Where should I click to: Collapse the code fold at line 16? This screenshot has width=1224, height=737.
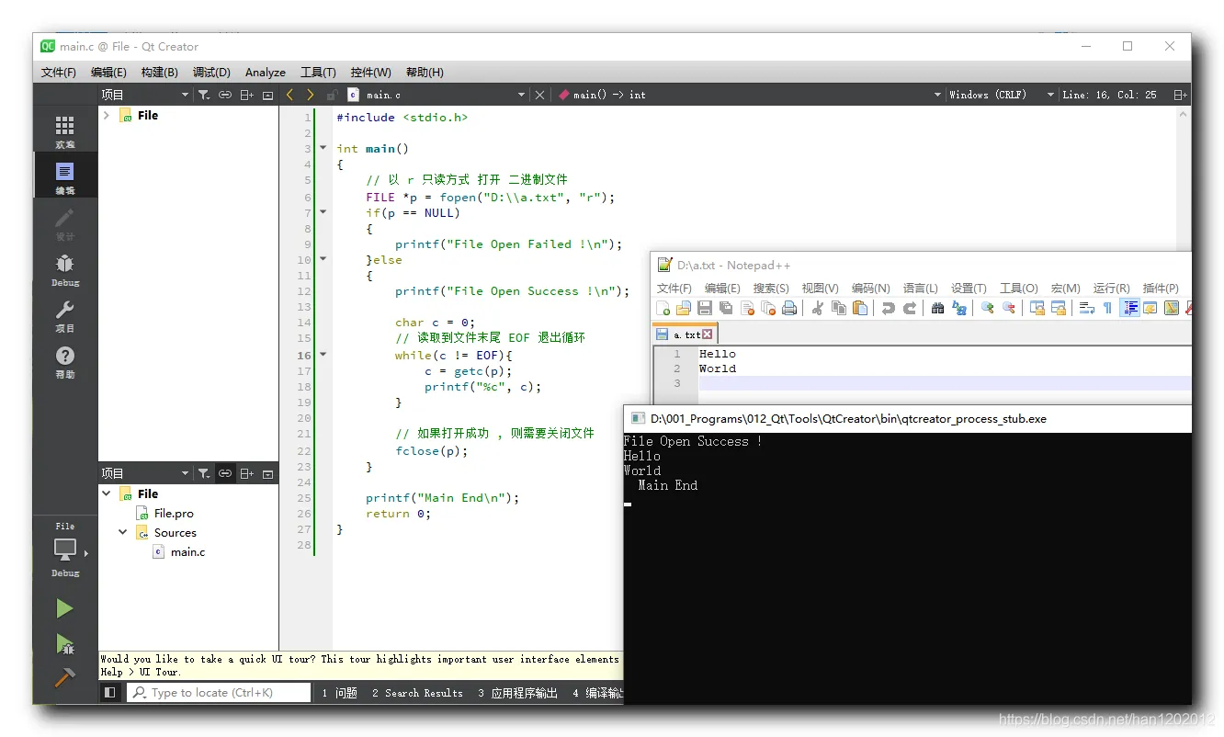323,355
